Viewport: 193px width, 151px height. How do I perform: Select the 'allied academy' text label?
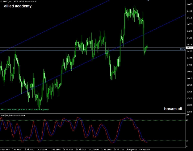18,6
